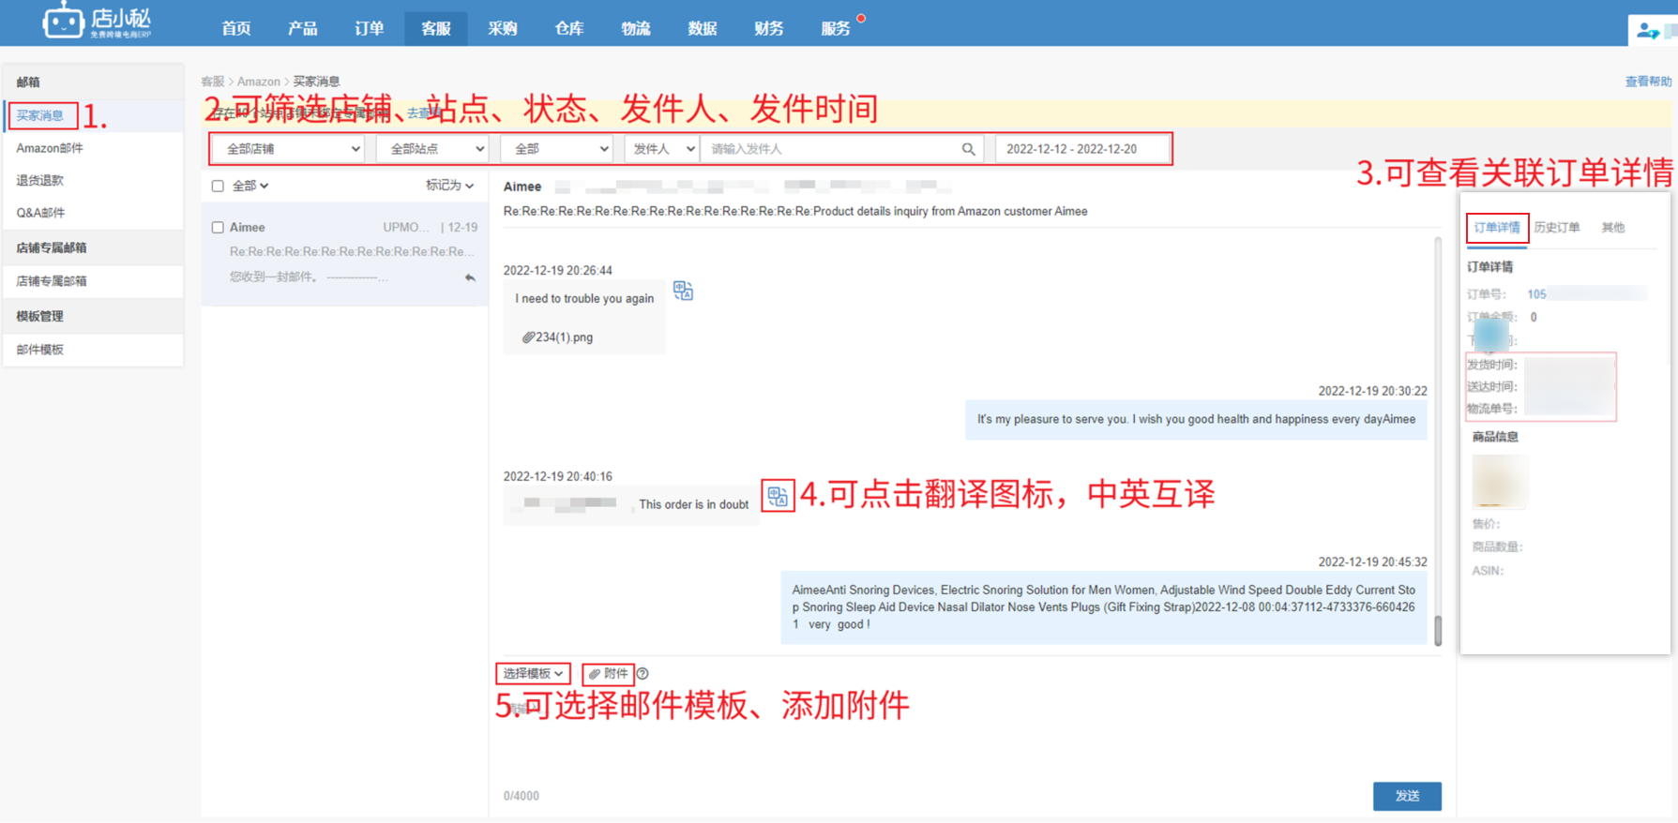Image resolution: width=1678 pixels, height=823 pixels.
Task: Click the 店小秘 robot logo
Action: pos(96,21)
